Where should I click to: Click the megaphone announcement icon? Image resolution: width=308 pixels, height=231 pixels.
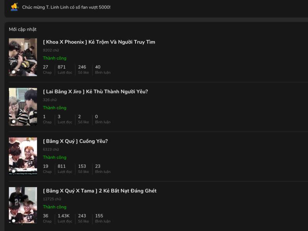click(x=14, y=7)
